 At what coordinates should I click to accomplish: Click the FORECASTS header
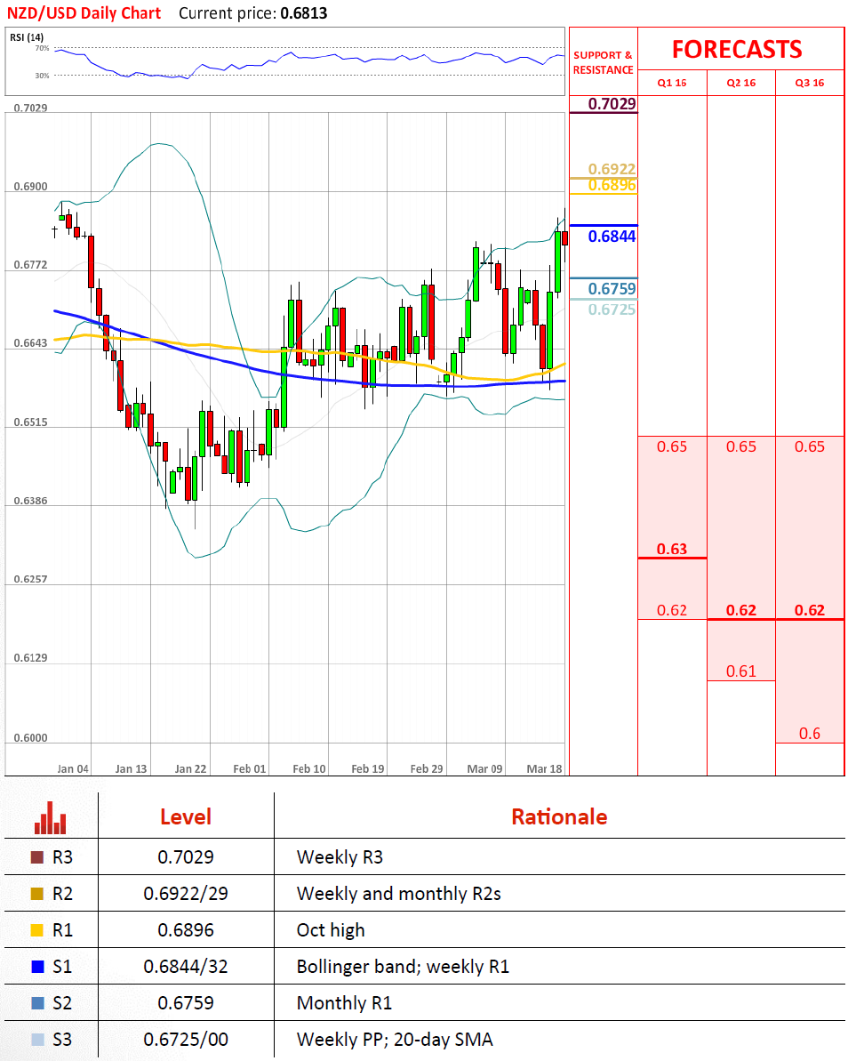[737, 50]
